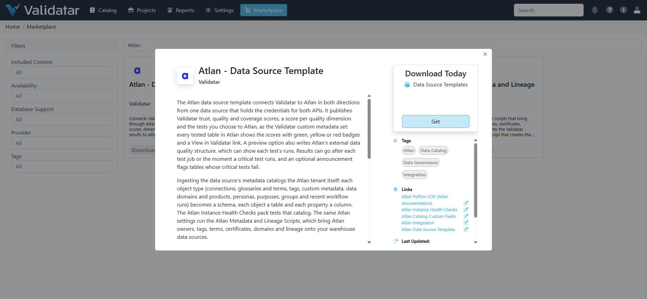Click the Integration tag
Screen dimensions: 647x299
[x=414, y=175]
